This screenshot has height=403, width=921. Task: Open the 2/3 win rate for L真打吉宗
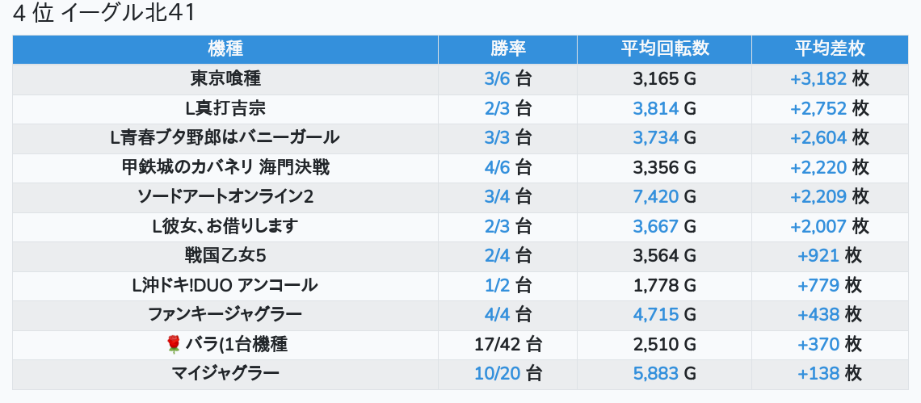pyautogui.click(x=497, y=109)
